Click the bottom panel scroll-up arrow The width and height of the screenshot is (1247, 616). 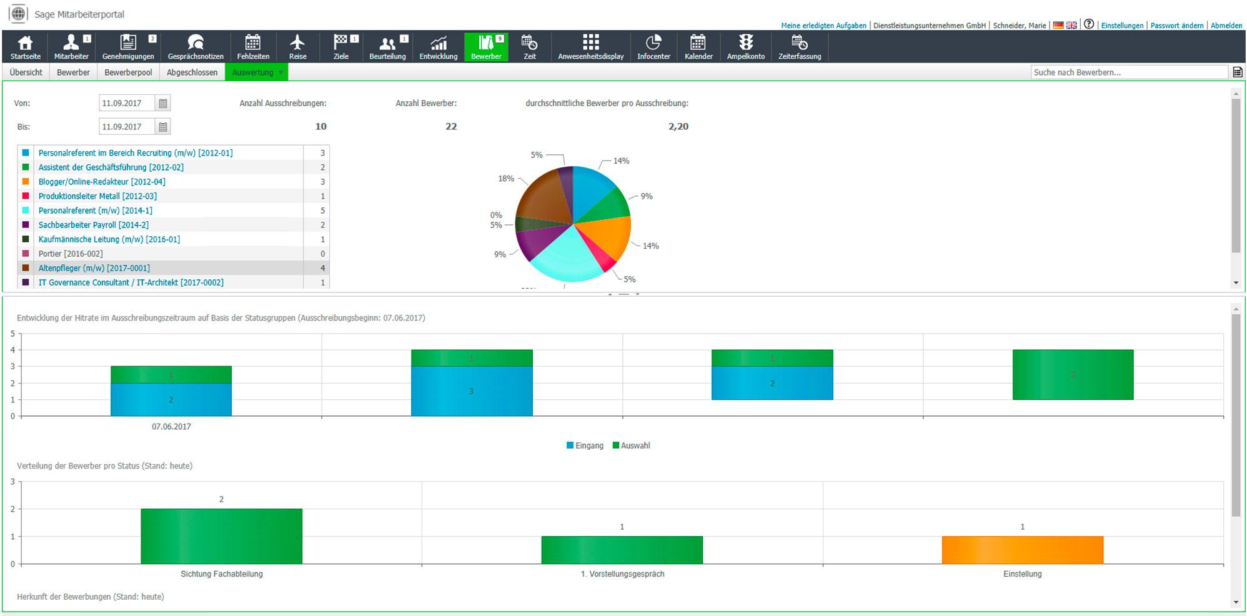click(1236, 309)
